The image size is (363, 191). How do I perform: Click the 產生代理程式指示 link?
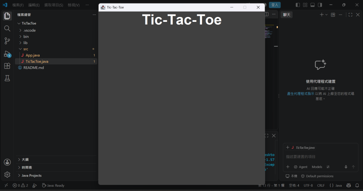click(301, 94)
